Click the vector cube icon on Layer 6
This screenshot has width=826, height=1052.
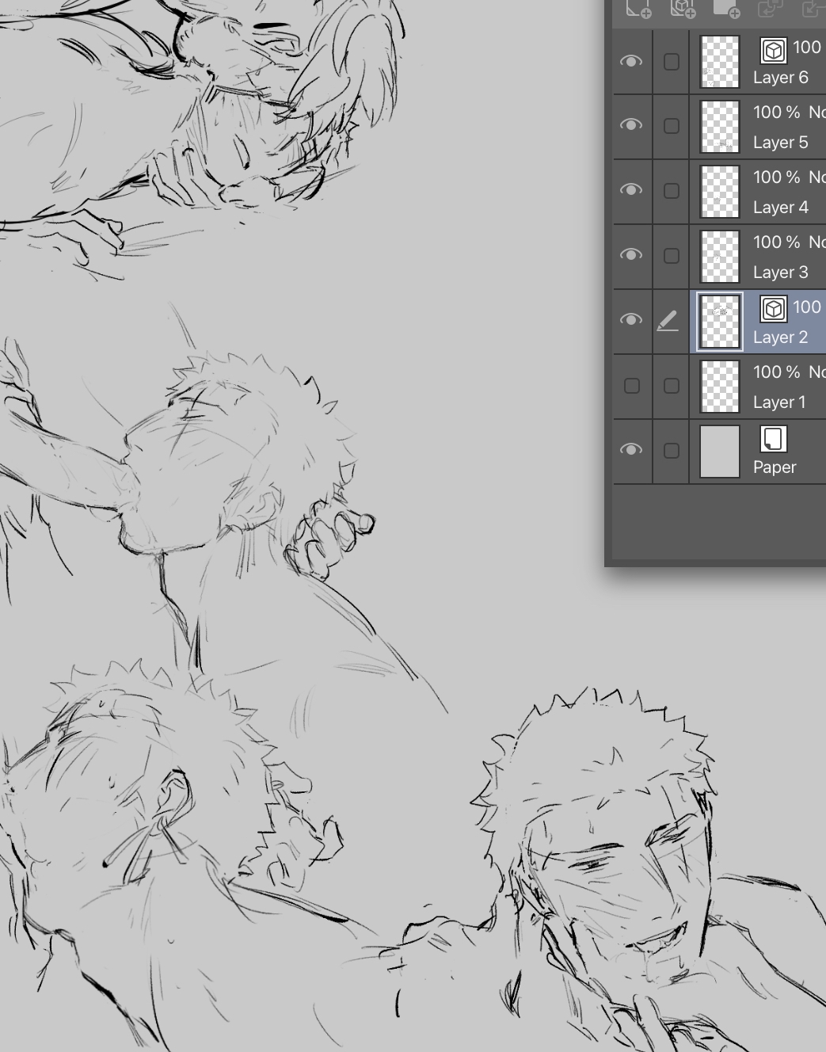coord(773,51)
